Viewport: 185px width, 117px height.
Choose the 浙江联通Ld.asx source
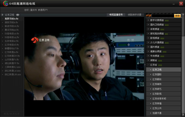(13, 71)
